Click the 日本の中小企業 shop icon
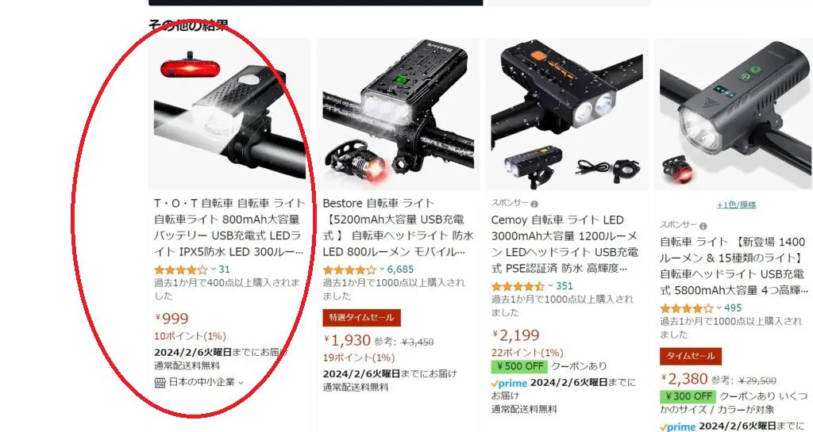813x432 pixels. pyautogui.click(x=160, y=382)
